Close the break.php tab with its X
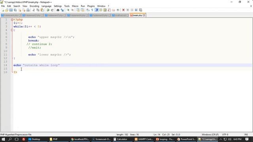The image size is (253, 142). [x=144, y=15]
